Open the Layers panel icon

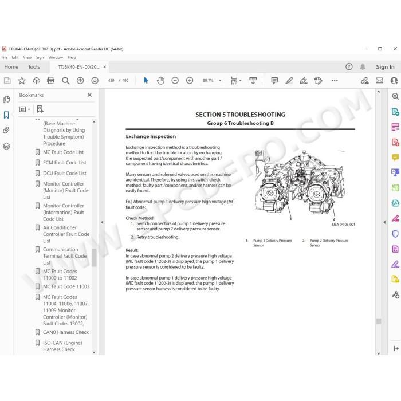6,146
